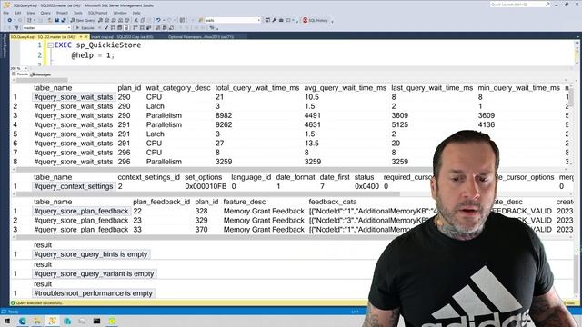Click the avg_query_wait_time_ms column header

click(x=346, y=88)
